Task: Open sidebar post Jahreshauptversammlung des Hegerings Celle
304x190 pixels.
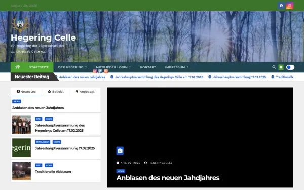Action: tap(60, 128)
